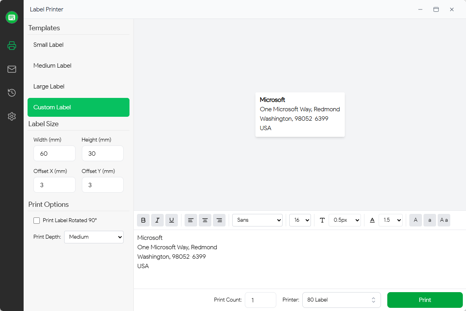Toggle italic formatting
Image resolution: width=466 pixels, height=311 pixels.
[x=157, y=220]
